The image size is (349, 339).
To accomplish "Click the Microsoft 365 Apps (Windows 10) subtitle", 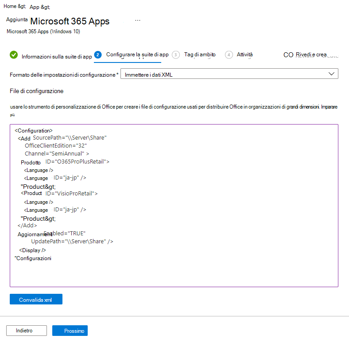I will click(43, 31).
